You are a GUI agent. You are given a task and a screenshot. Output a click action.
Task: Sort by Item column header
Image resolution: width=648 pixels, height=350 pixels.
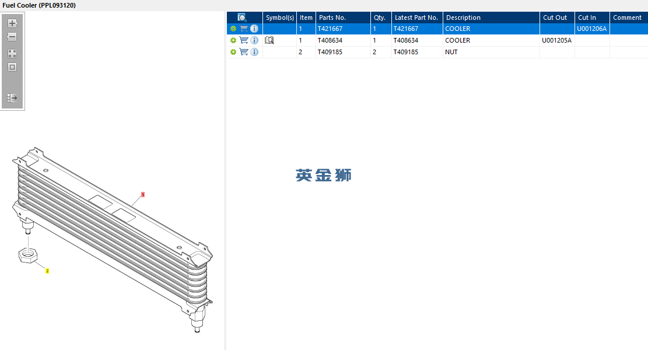point(306,17)
